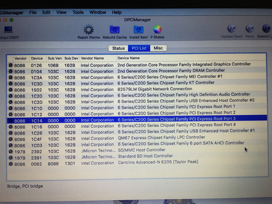
Task: Select the MEI Controller #1 row
Action: click(137, 77)
